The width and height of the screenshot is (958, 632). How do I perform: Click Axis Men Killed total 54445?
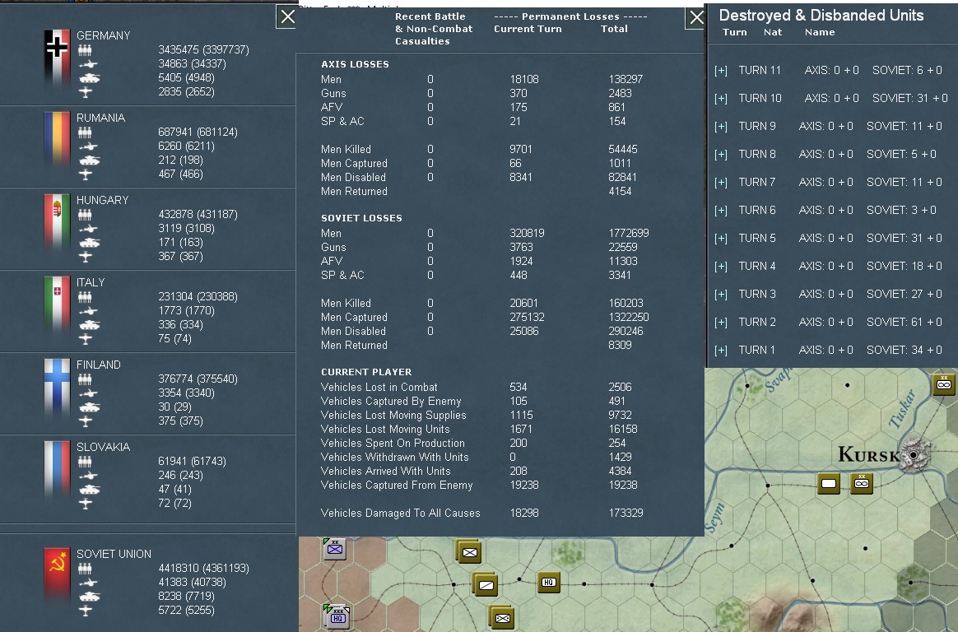click(622, 150)
